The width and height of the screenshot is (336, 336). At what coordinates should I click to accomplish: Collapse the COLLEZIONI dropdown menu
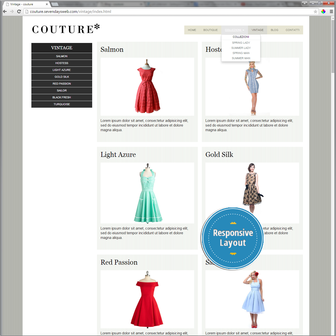tap(235, 30)
